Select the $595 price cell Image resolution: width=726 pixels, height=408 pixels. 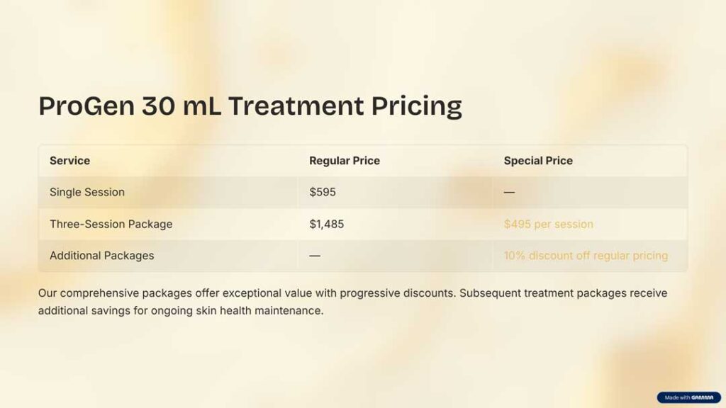point(323,192)
